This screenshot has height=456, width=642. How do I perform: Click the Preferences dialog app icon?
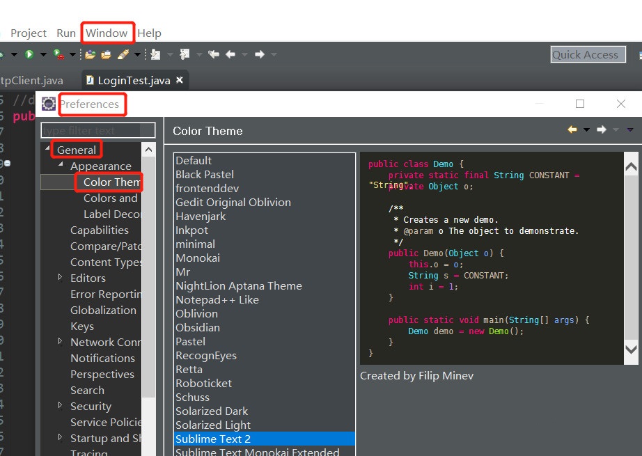coord(49,104)
